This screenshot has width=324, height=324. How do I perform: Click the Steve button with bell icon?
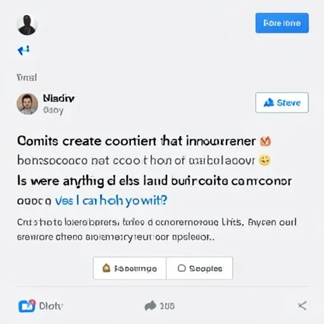(x=282, y=103)
